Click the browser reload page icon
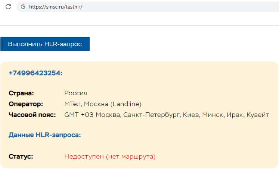 point(8,7)
